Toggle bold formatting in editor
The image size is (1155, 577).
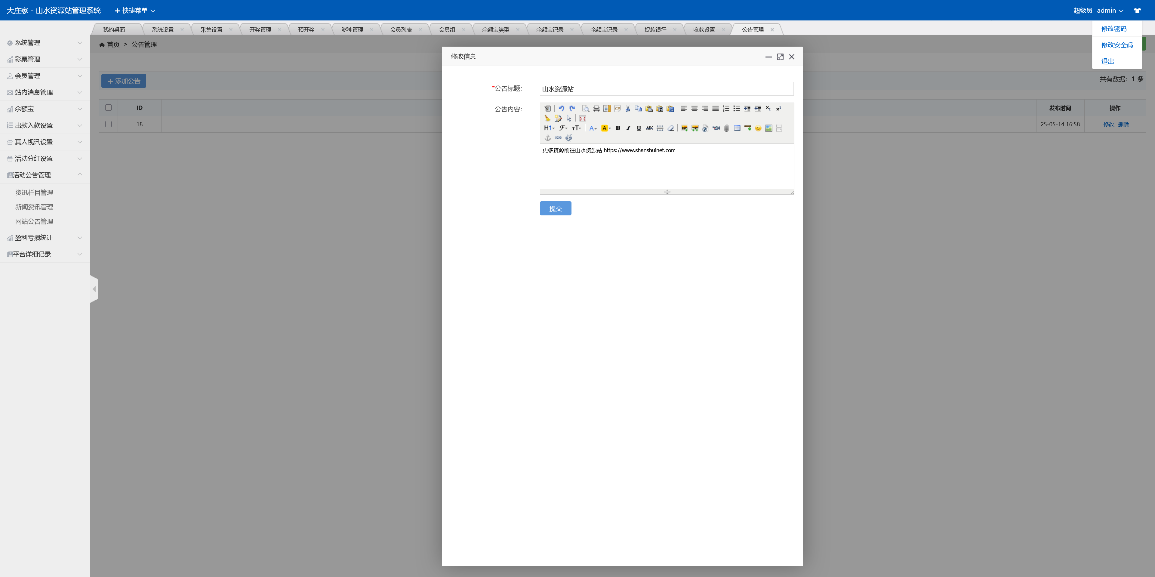point(618,128)
